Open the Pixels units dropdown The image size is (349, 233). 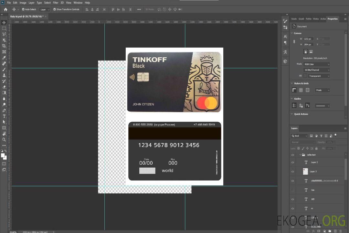click(x=323, y=90)
